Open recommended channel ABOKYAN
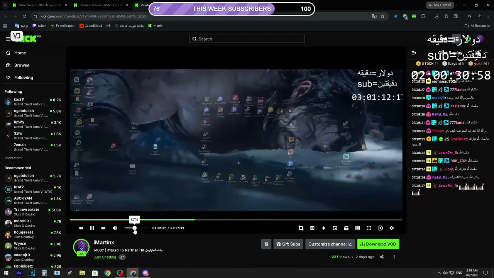Viewport: 494px width, 278px height. pyautogui.click(x=33, y=201)
